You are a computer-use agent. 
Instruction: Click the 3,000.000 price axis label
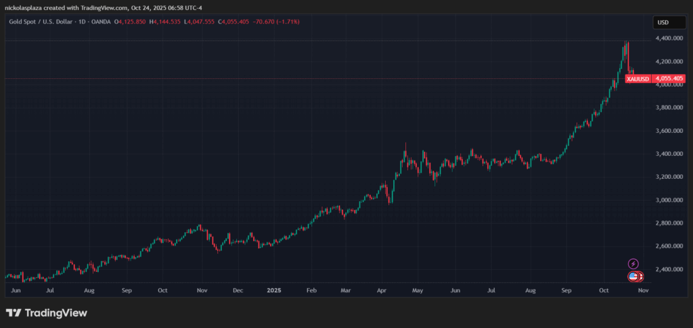(670, 200)
